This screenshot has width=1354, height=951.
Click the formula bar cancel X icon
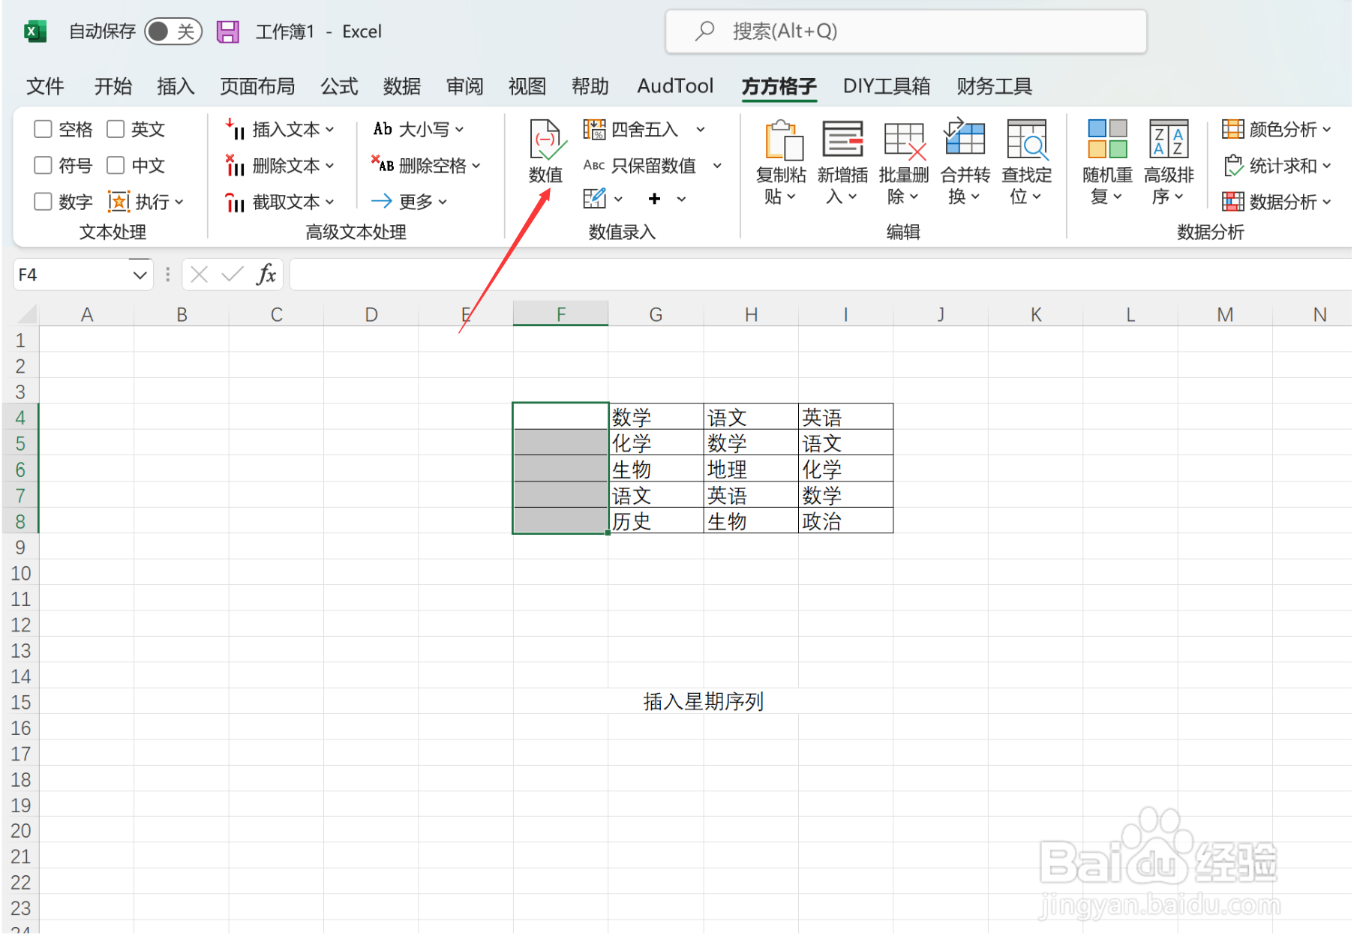tap(199, 274)
